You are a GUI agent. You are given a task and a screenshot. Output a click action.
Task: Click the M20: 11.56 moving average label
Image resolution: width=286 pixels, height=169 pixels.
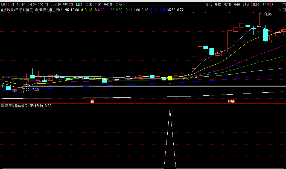[x=106, y=10]
